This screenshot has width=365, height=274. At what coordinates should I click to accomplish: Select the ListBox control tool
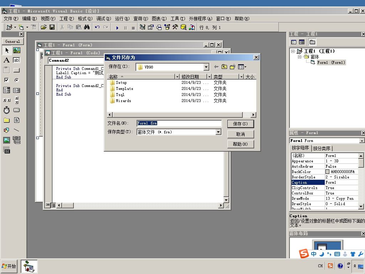[16, 90]
